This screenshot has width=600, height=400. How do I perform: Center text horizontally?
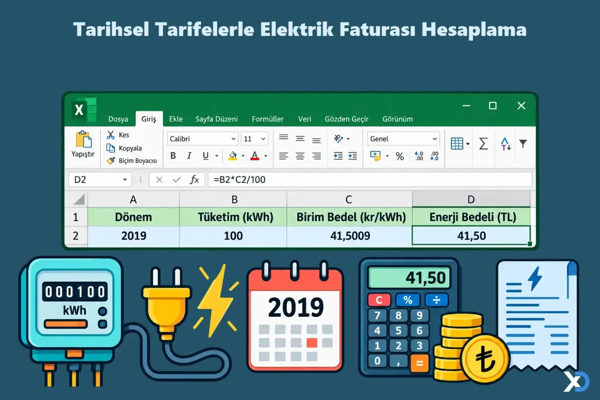(x=300, y=156)
